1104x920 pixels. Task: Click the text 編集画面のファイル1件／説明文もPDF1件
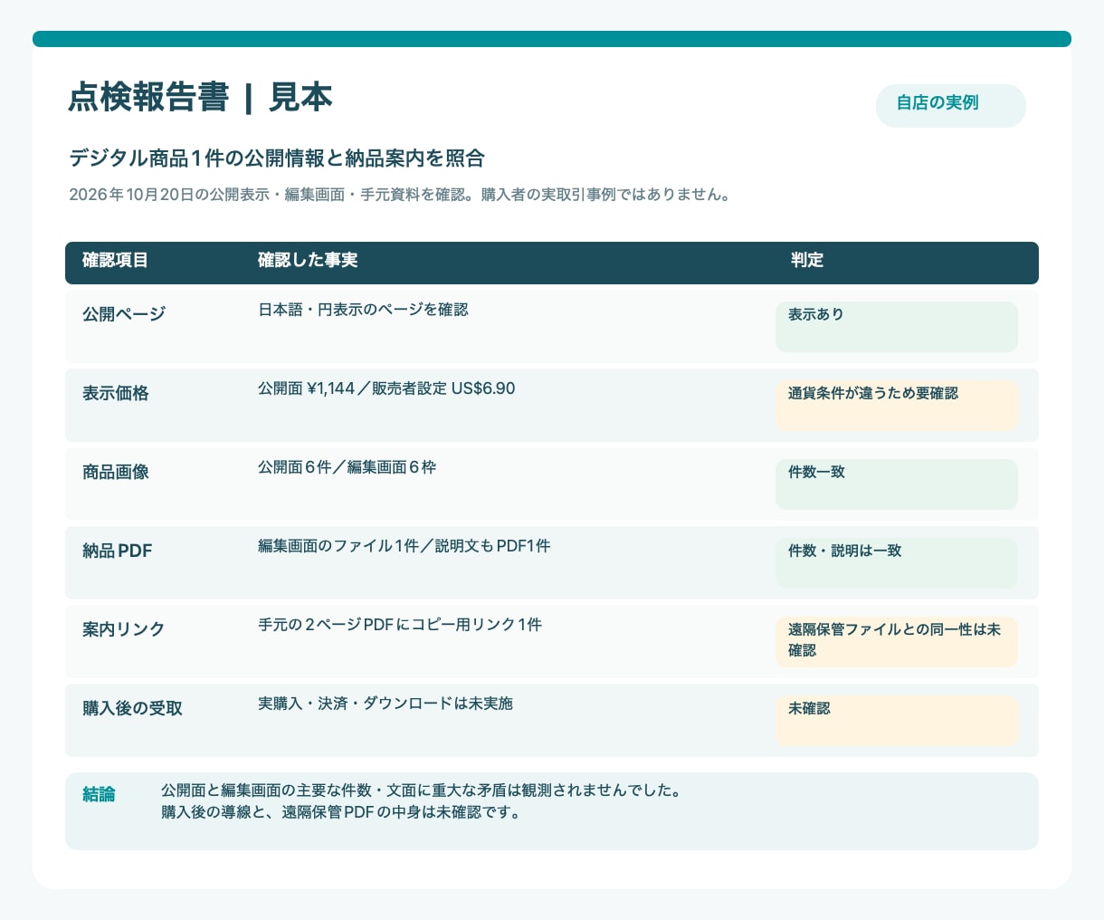tap(404, 546)
